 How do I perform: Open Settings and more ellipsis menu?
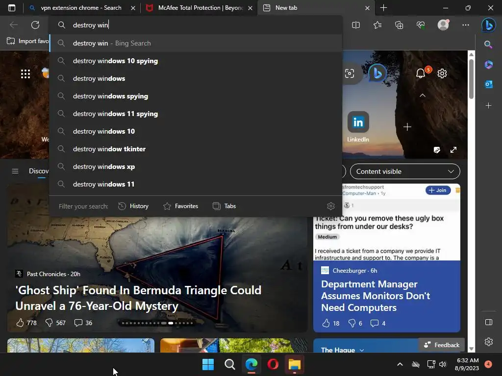(466, 25)
